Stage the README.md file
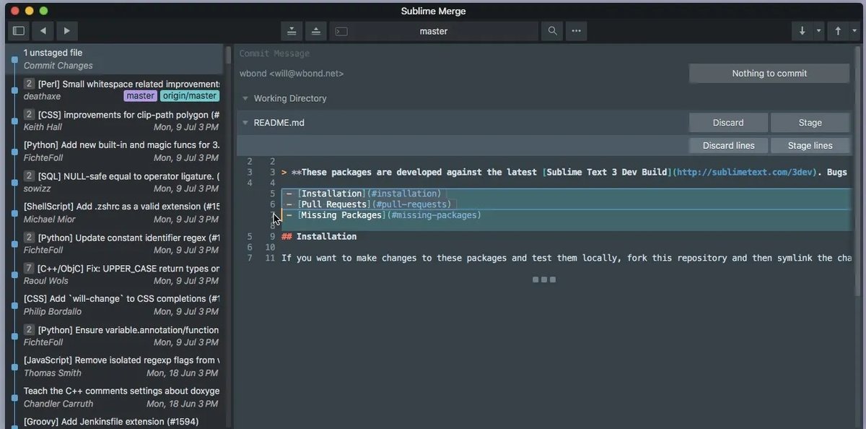This screenshot has width=866, height=429. click(x=810, y=122)
